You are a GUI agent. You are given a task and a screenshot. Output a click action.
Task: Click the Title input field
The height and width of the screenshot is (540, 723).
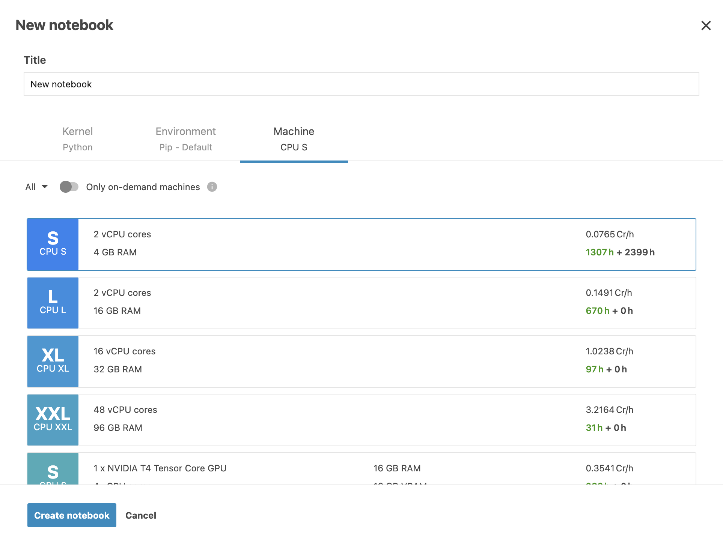[361, 84]
